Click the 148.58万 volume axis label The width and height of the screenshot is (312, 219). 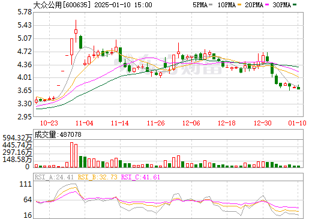(x=17, y=160)
